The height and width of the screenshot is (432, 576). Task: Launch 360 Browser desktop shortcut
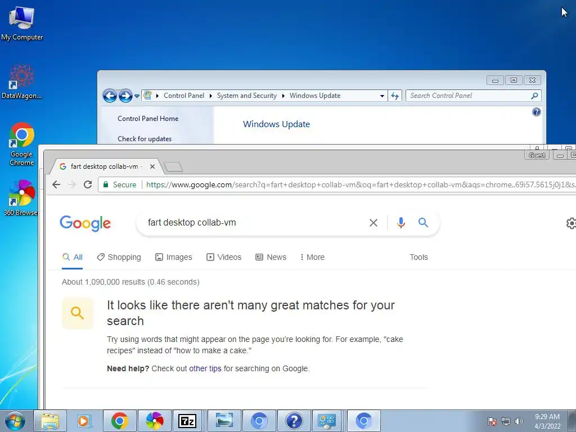pyautogui.click(x=21, y=197)
